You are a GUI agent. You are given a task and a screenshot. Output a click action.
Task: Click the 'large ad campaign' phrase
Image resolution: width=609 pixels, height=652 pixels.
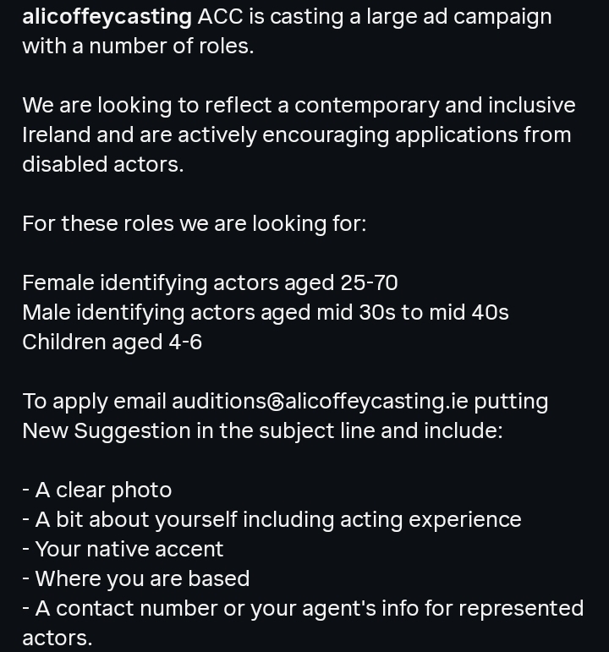click(x=458, y=18)
